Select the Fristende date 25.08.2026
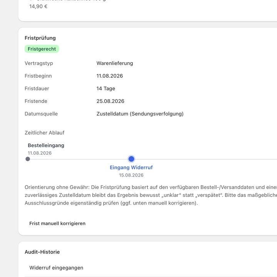Viewport: 277px width, 277px height. pyautogui.click(x=110, y=101)
